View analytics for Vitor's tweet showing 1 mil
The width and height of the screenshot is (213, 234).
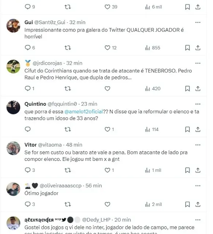[153, 170]
